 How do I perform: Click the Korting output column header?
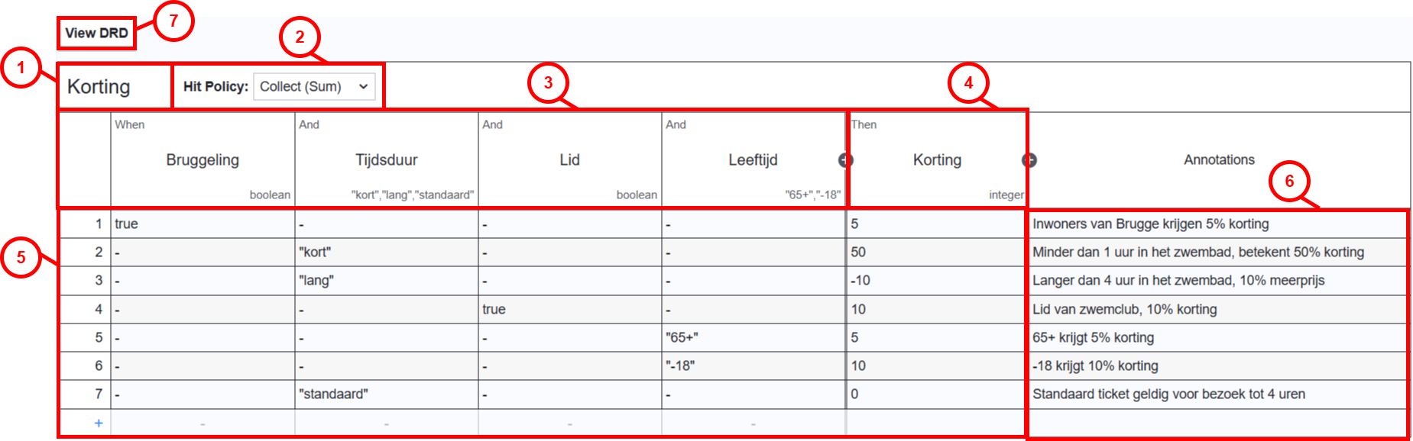[x=937, y=160]
